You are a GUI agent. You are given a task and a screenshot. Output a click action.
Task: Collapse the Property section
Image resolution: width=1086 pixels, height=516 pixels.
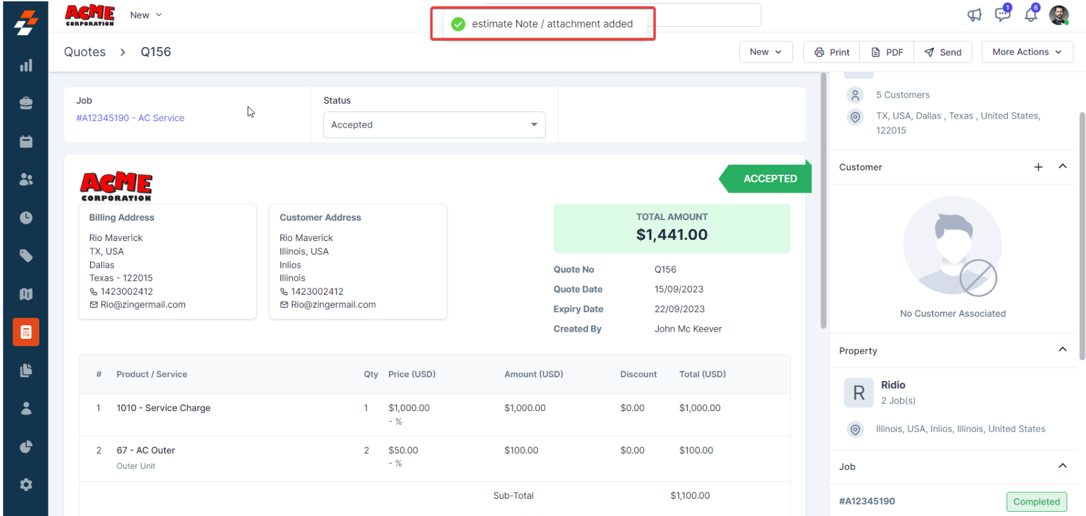(1062, 350)
